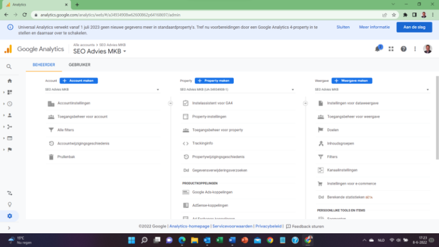The image size is (439, 247).
Task: Select the Admin gear icon
Action: click(x=10, y=216)
